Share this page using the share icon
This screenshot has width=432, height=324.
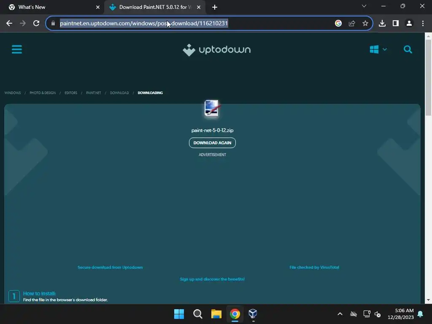click(351, 24)
